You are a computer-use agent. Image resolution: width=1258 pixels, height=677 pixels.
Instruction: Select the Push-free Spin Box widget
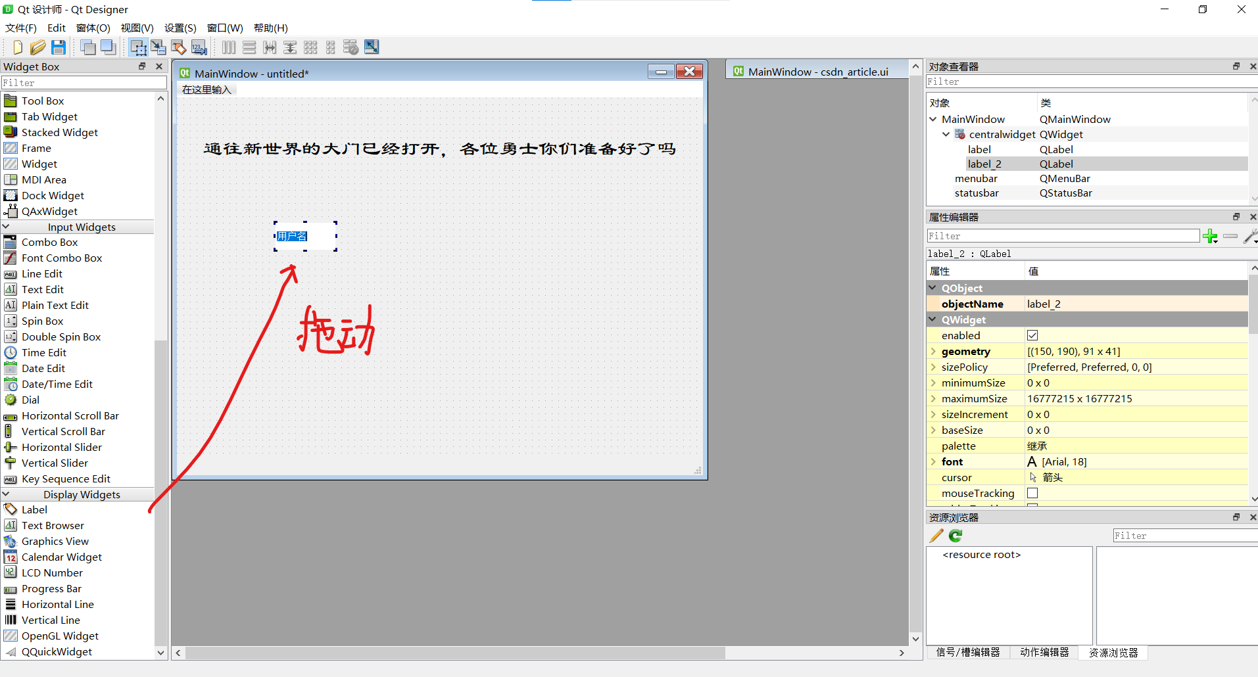(x=42, y=321)
